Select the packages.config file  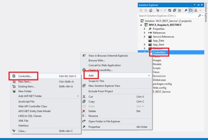click(x=162, y=84)
